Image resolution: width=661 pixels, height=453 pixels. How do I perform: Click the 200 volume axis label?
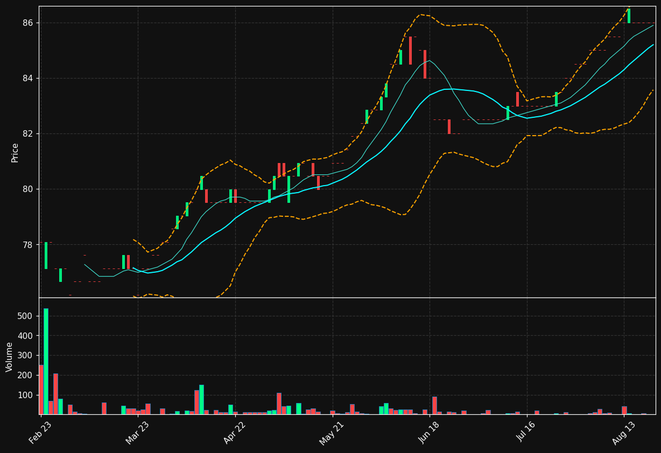[26, 375]
